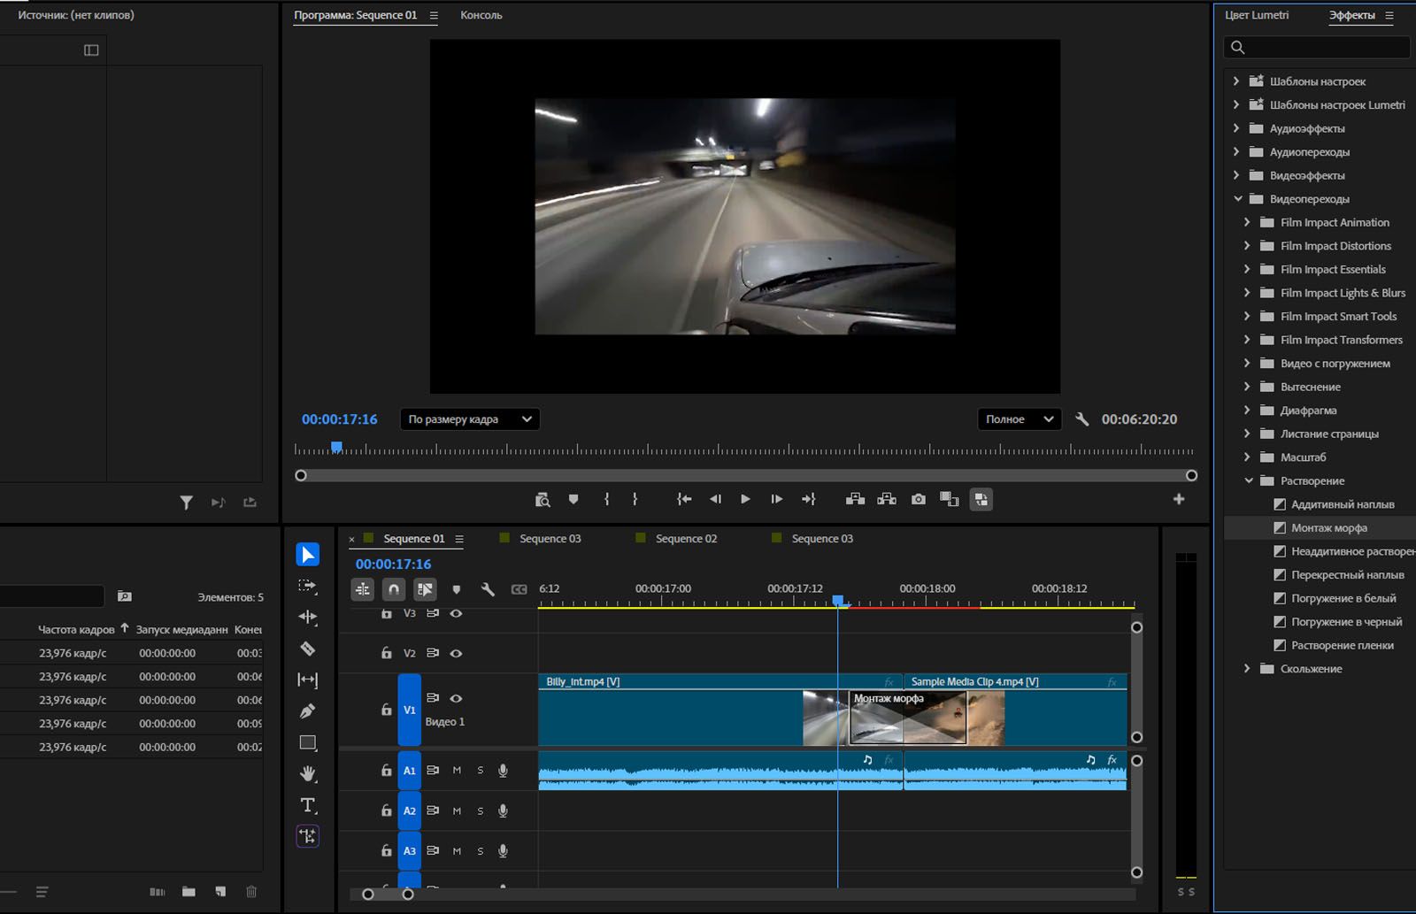The image size is (1416, 914).
Task: Activate the Ripple Edit tool
Action: tap(307, 617)
